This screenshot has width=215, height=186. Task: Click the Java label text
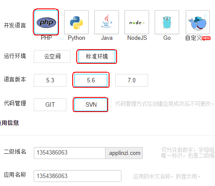click(107, 38)
